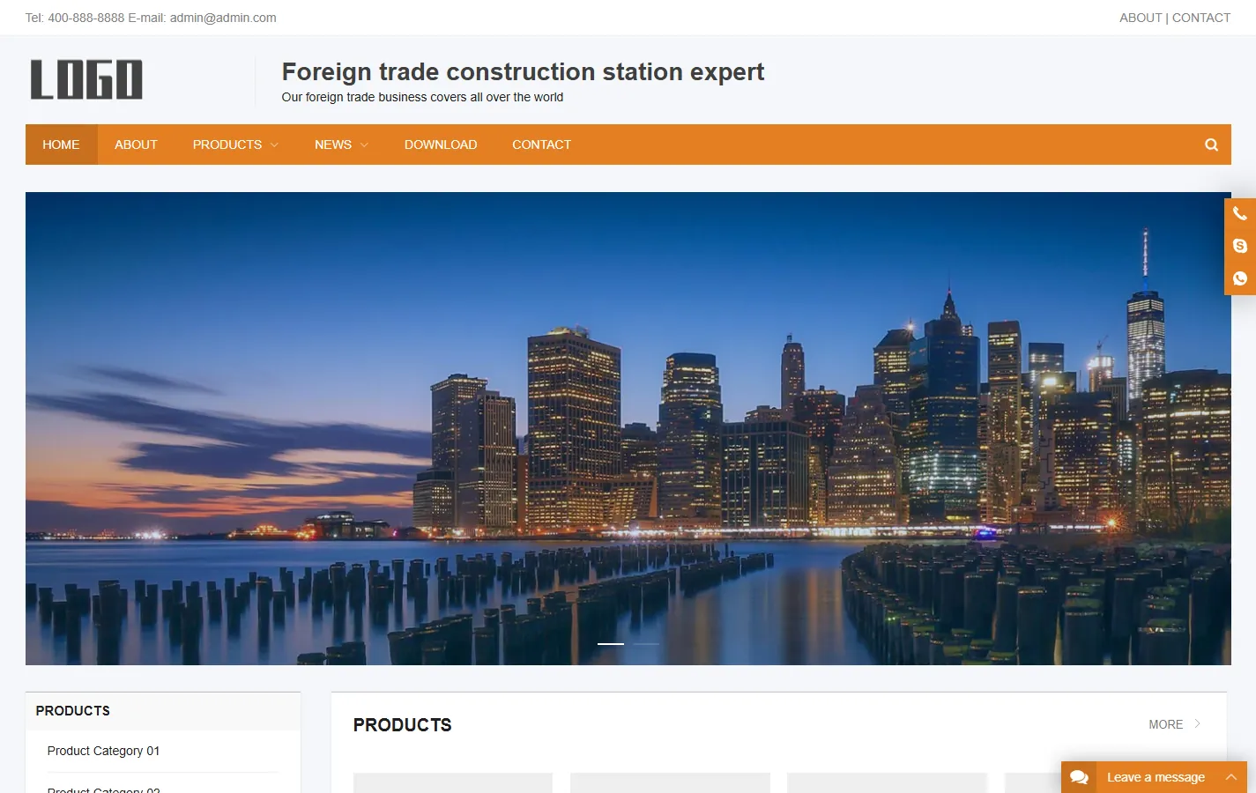This screenshot has width=1256, height=793.
Task: Click the LOGO image
Action: [86, 79]
